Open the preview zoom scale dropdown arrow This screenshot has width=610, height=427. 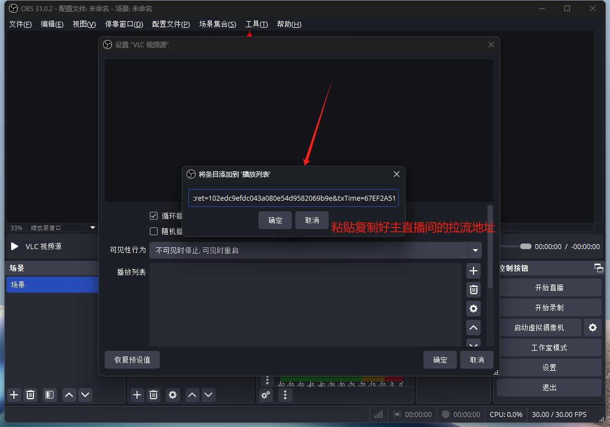click(x=93, y=228)
